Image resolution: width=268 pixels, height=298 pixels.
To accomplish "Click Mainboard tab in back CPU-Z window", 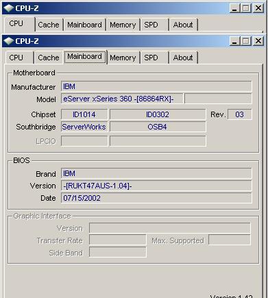I will [x=84, y=25].
